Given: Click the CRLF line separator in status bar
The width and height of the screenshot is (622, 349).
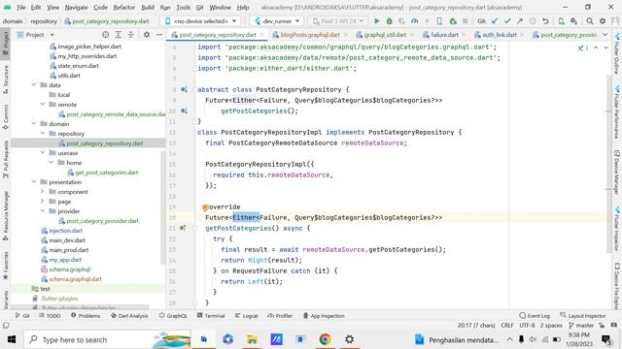Looking at the screenshot, I should click(507, 326).
